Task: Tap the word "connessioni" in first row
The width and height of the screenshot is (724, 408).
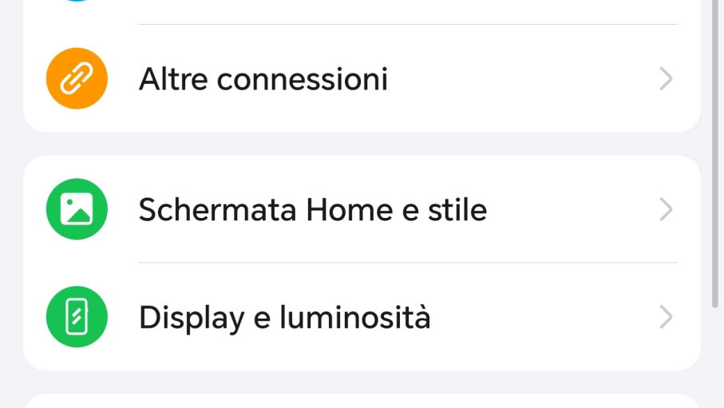Action: point(303,79)
